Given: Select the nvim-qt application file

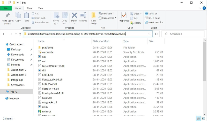Looking at the screenshot, I should tap(47, 111).
